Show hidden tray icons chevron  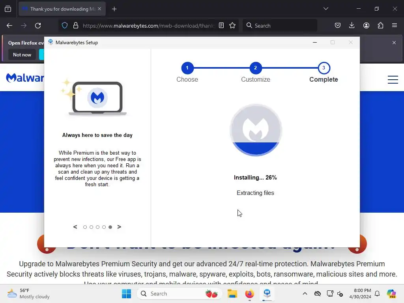click(x=305, y=294)
